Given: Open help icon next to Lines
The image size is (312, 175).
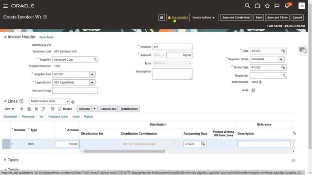Looking at the screenshot, I should click(21, 101).
